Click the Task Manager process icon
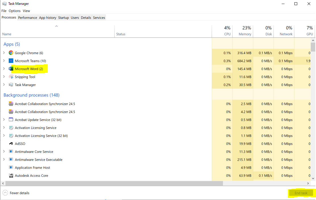Screen dimensions: 316x200 [11, 85]
